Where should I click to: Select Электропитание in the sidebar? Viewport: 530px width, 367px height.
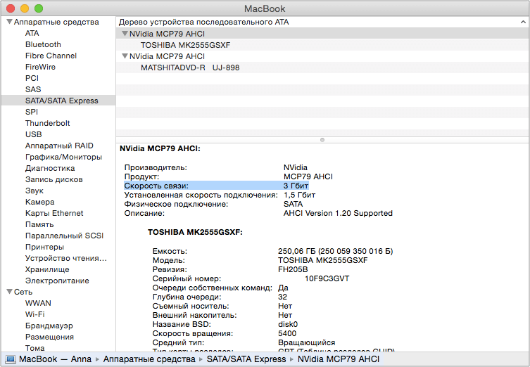click(x=57, y=281)
